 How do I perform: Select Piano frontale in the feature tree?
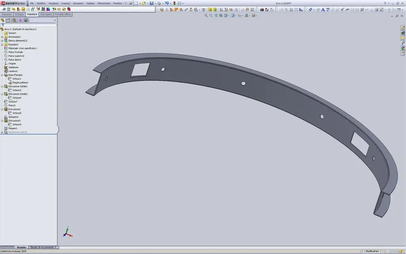15,52
